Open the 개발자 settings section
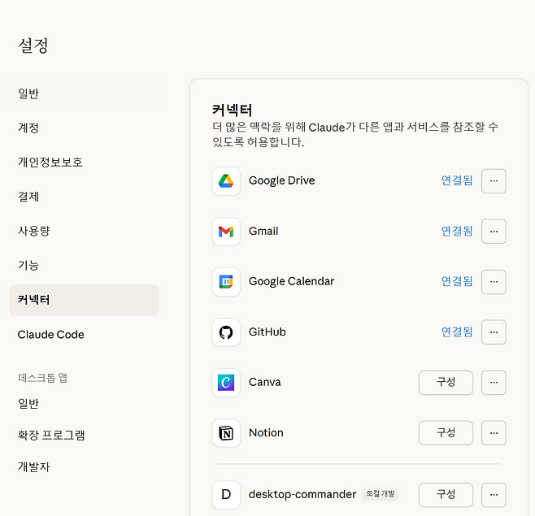 pos(84,467)
